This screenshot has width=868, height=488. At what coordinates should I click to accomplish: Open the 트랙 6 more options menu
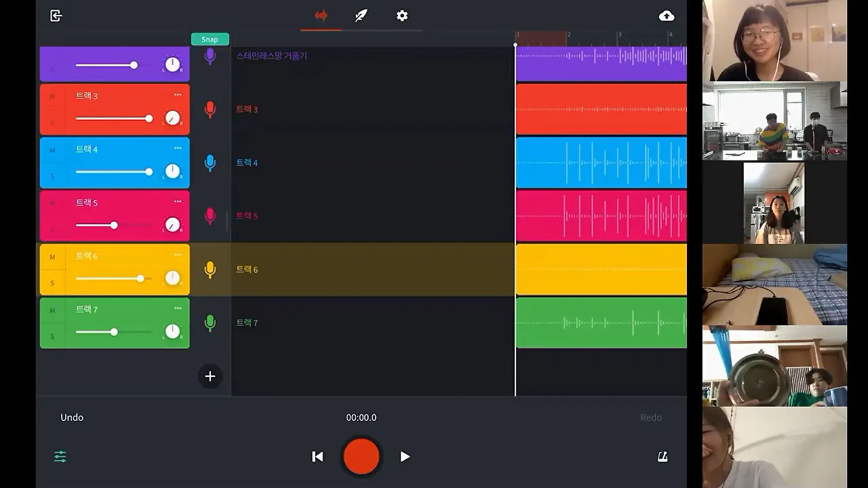click(178, 255)
